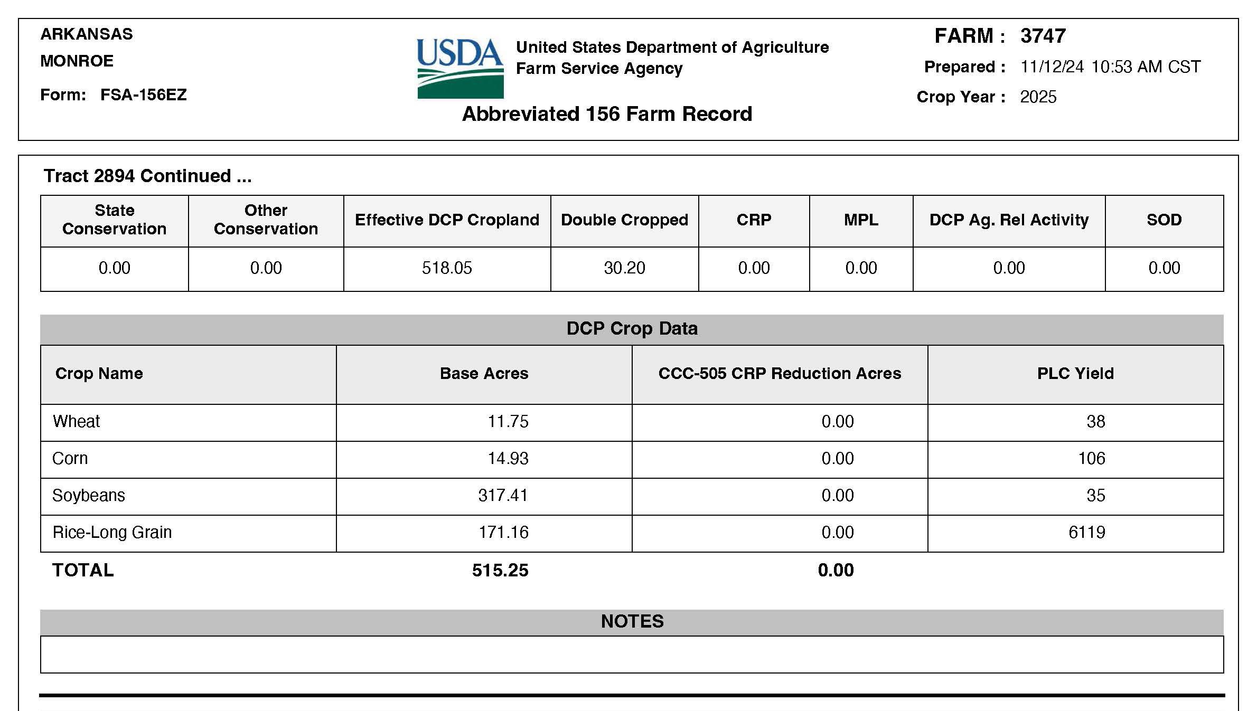Viewport: 1257px width, 711px height.
Task: Click inside the empty Notes box
Action: click(x=632, y=655)
